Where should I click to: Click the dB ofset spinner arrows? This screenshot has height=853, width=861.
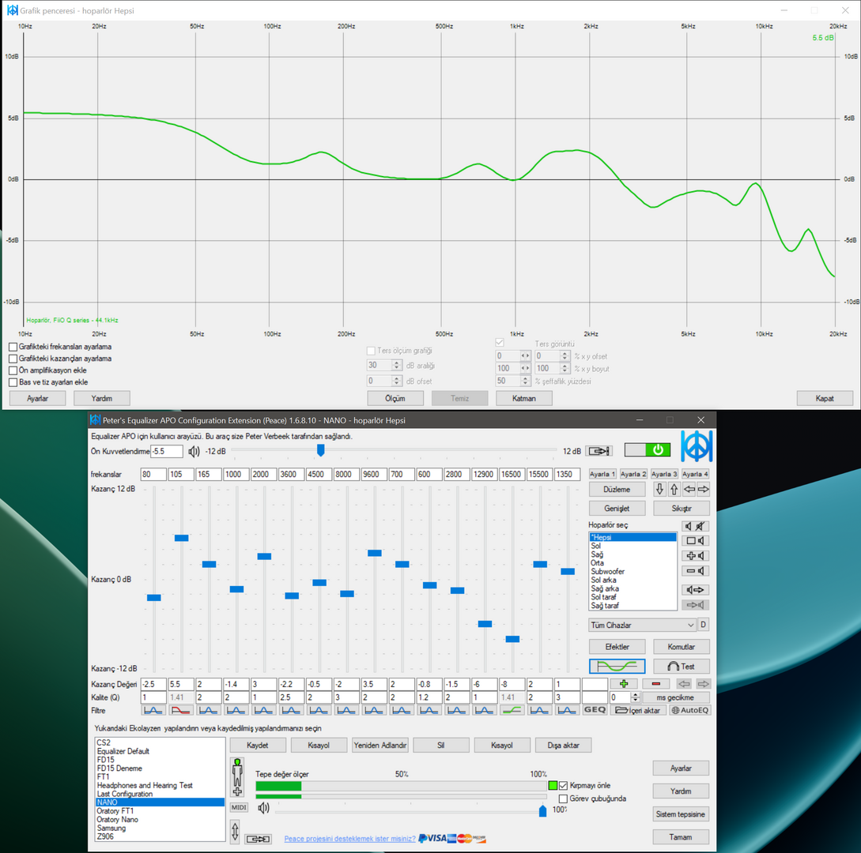[396, 381]
